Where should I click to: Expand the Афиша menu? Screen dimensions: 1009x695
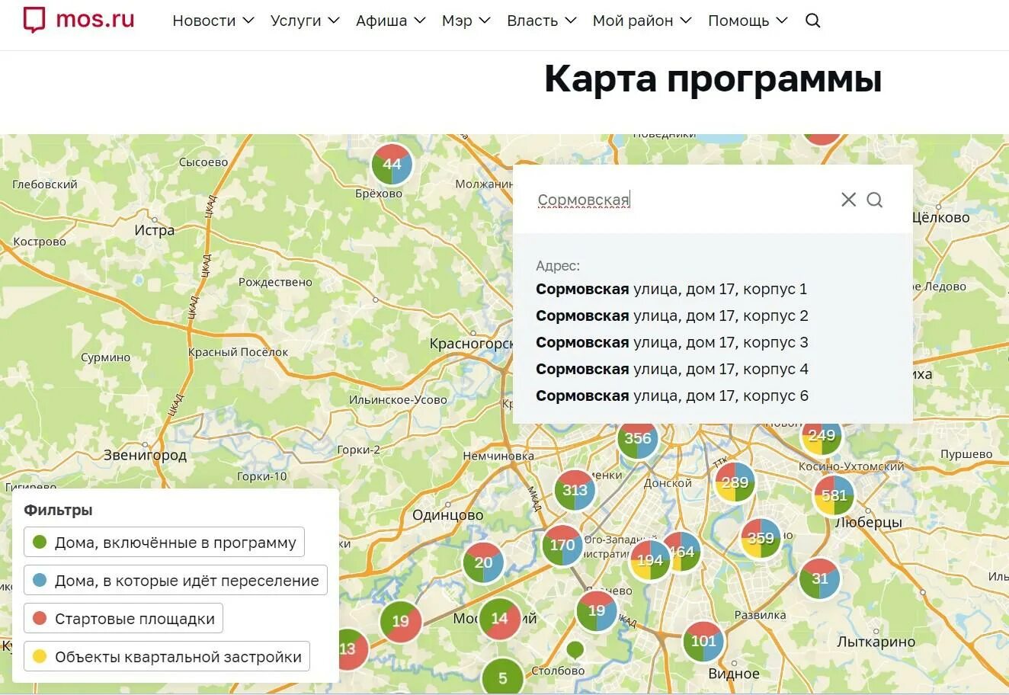[x=391, y=21]
